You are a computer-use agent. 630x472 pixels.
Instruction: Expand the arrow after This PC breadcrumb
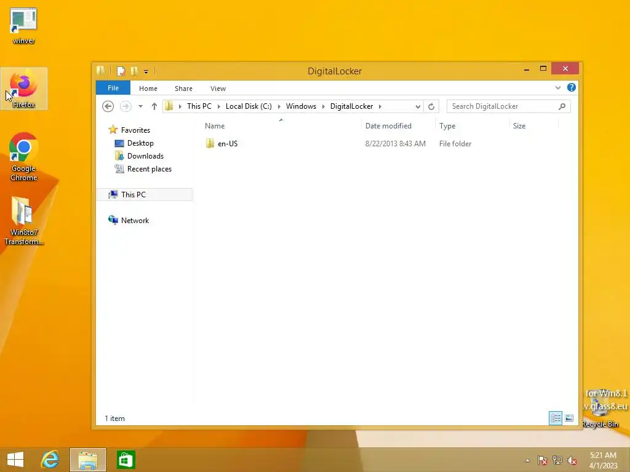pyautogui.click(x=218, y=106)
